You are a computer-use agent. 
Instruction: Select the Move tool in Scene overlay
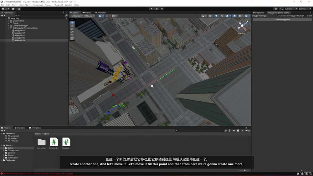tap(72, 26)
